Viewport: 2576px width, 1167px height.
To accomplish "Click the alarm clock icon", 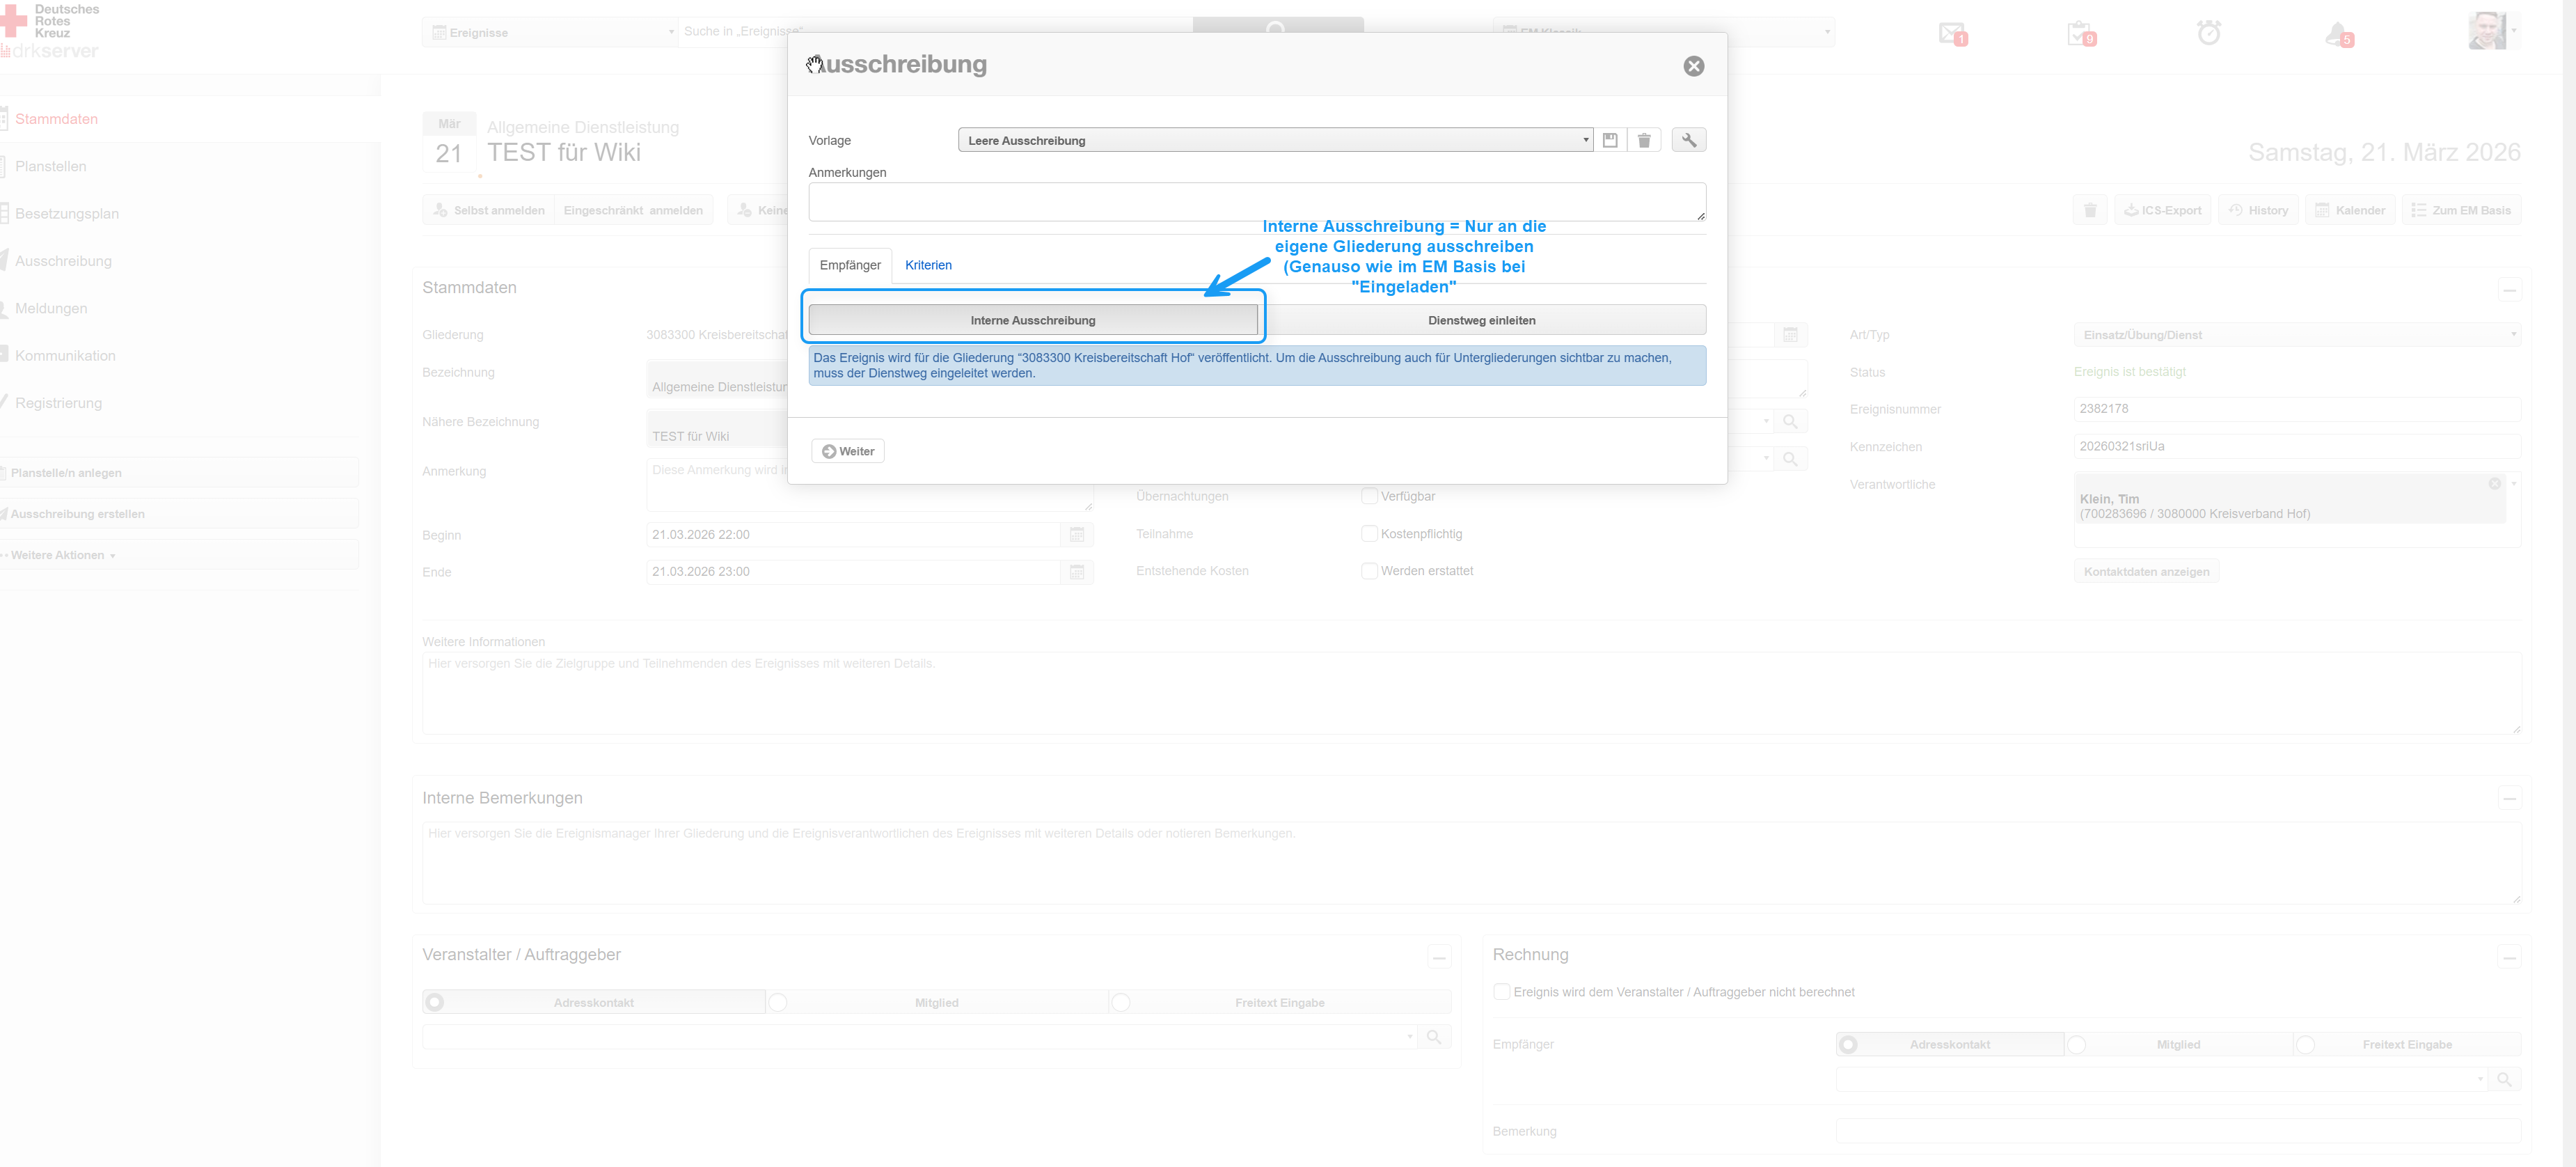I will point(2209,33).
